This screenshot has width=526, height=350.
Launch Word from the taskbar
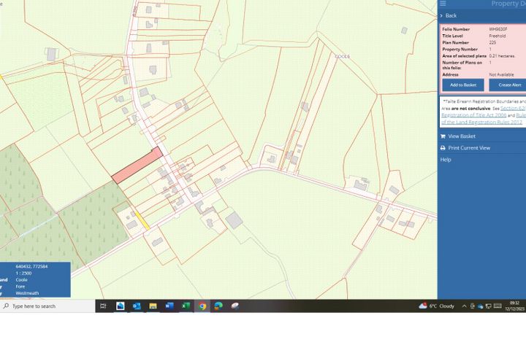(x=169, y=306)
